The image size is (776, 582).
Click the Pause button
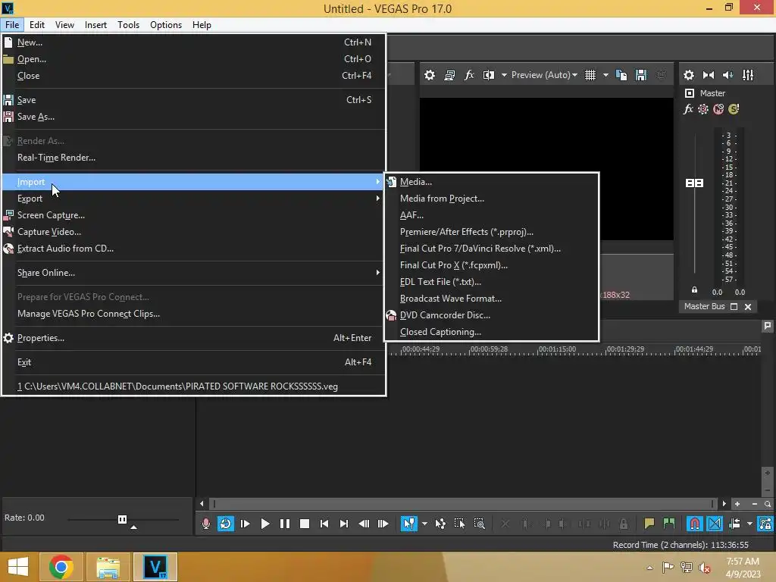coord(285,524)
